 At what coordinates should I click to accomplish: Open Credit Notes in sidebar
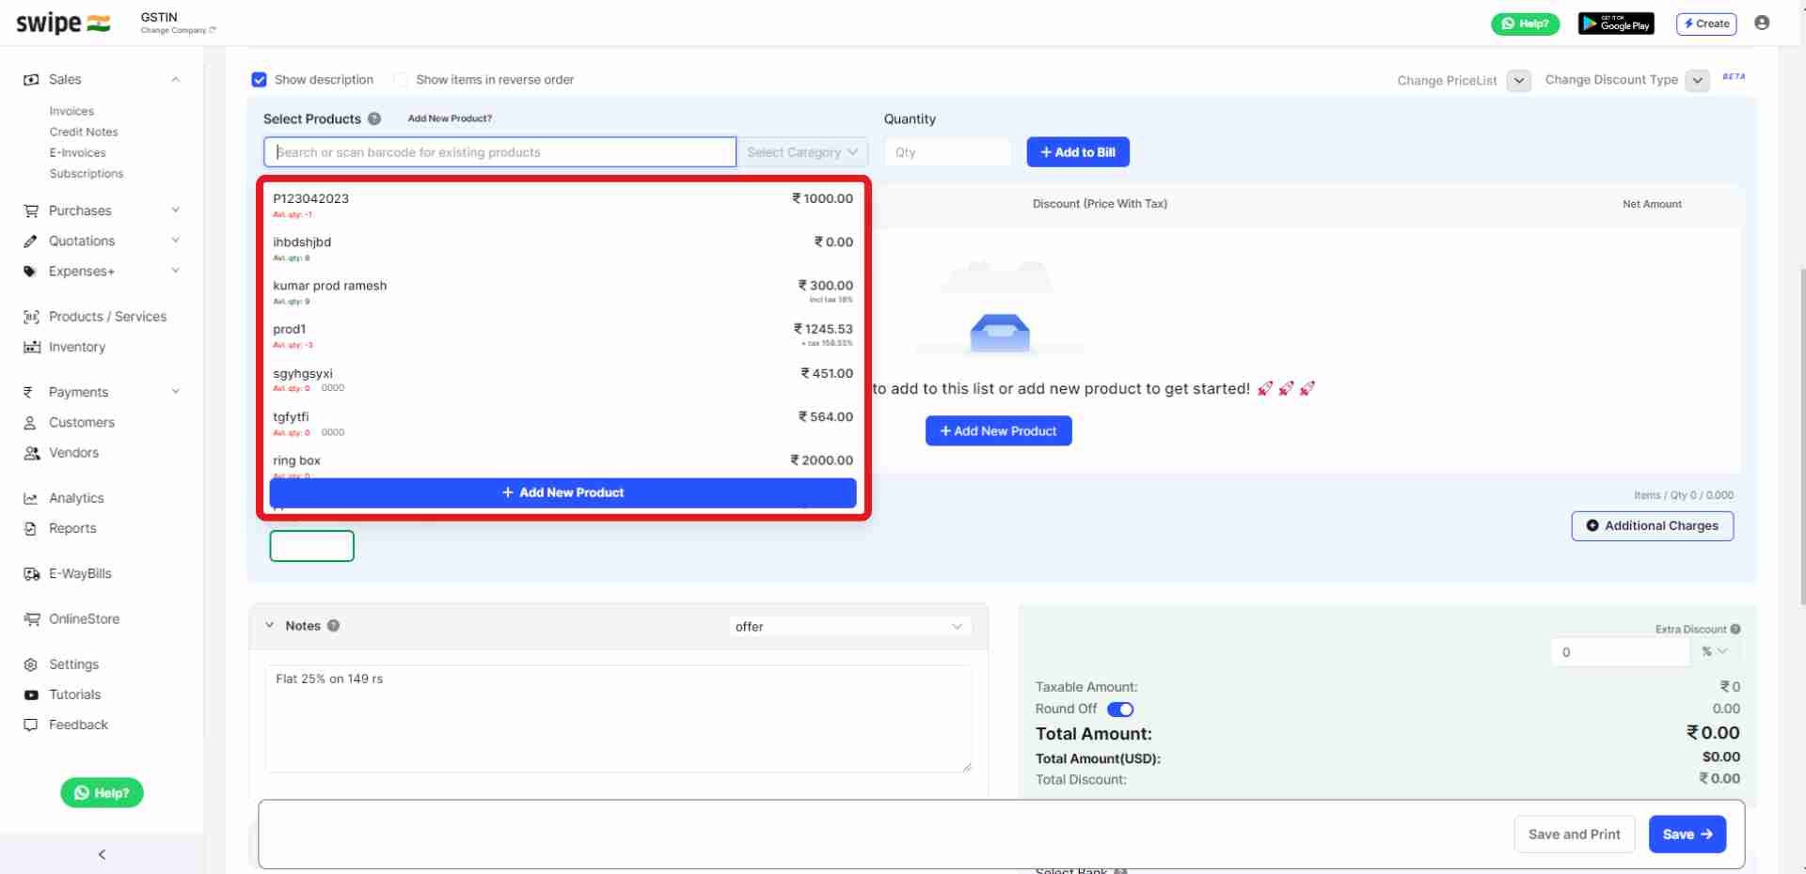[84, 133]
